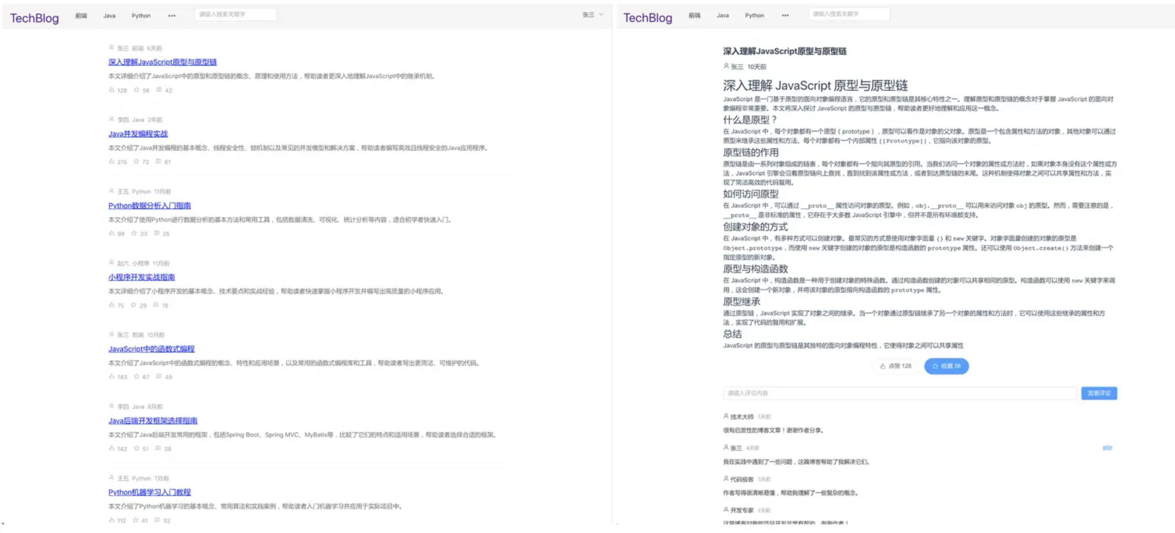The image size is (1175, 533).
Task: Click the author avatar icon beside 技术大师 comment
Action: [726, 416]
